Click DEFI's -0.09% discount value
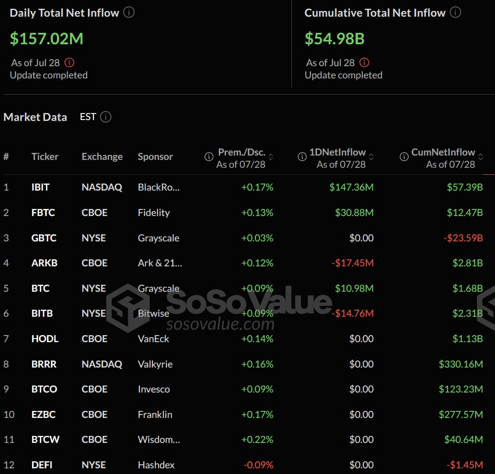Image resolution: width=495 pixels, height=474 pixels. pos(258,465)
